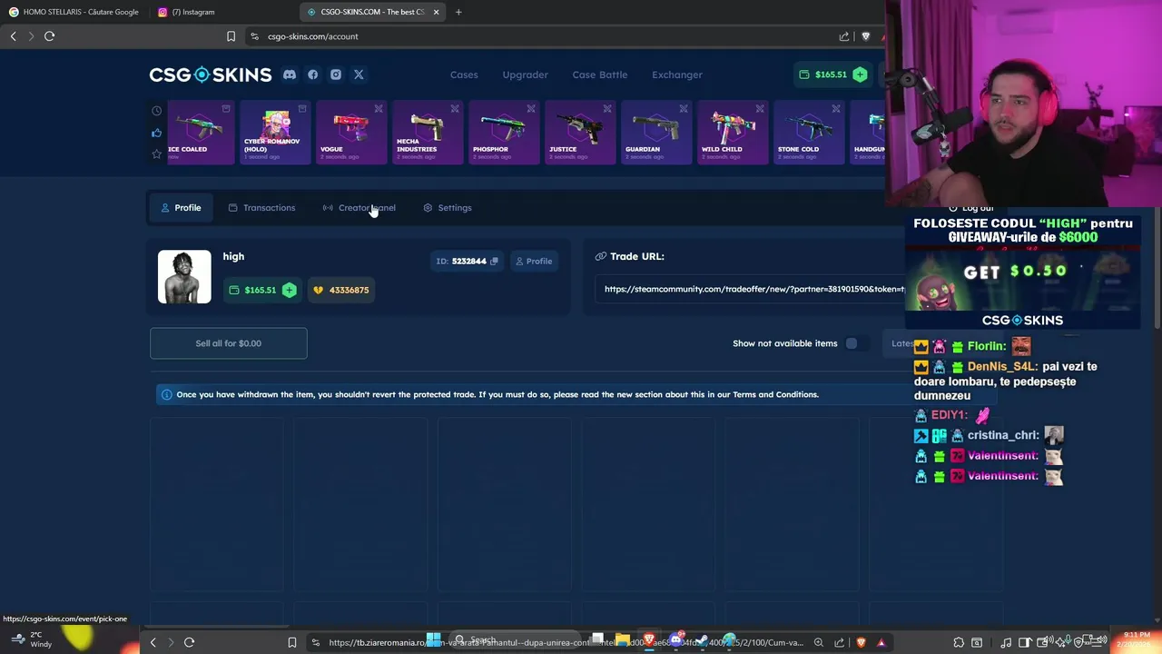Open Brave Shields icon
The image size is (1162, 654).
(x=865, y=36)
